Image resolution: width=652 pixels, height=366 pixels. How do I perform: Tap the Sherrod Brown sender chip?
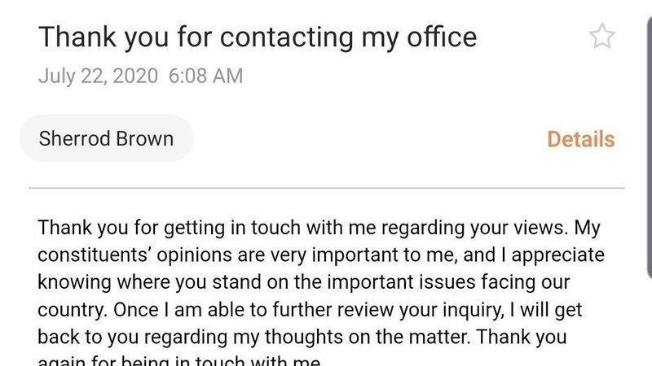pos(106,138)
